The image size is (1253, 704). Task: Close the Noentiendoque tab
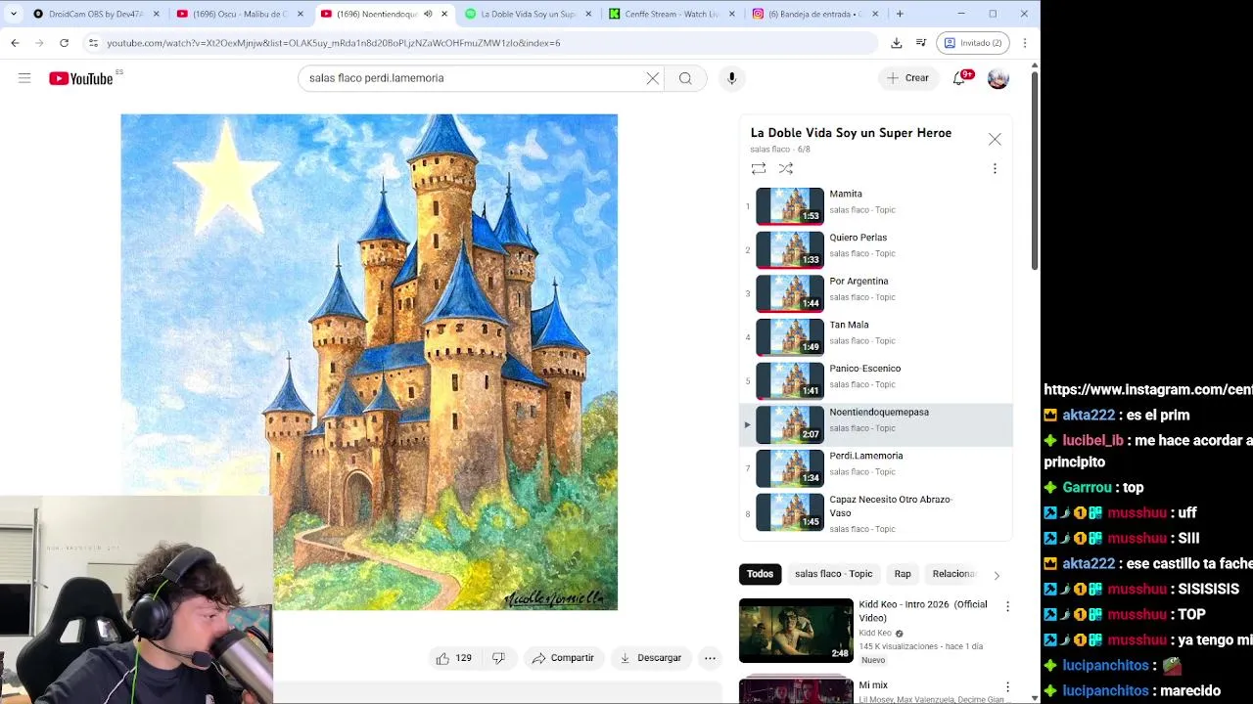[444, 14]
